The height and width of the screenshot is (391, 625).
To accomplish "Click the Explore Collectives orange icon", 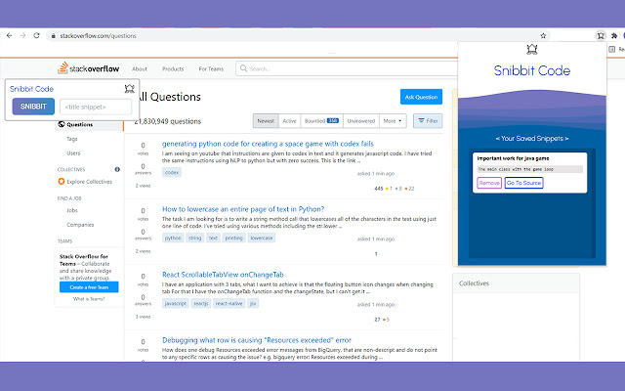I will [61, 182].
